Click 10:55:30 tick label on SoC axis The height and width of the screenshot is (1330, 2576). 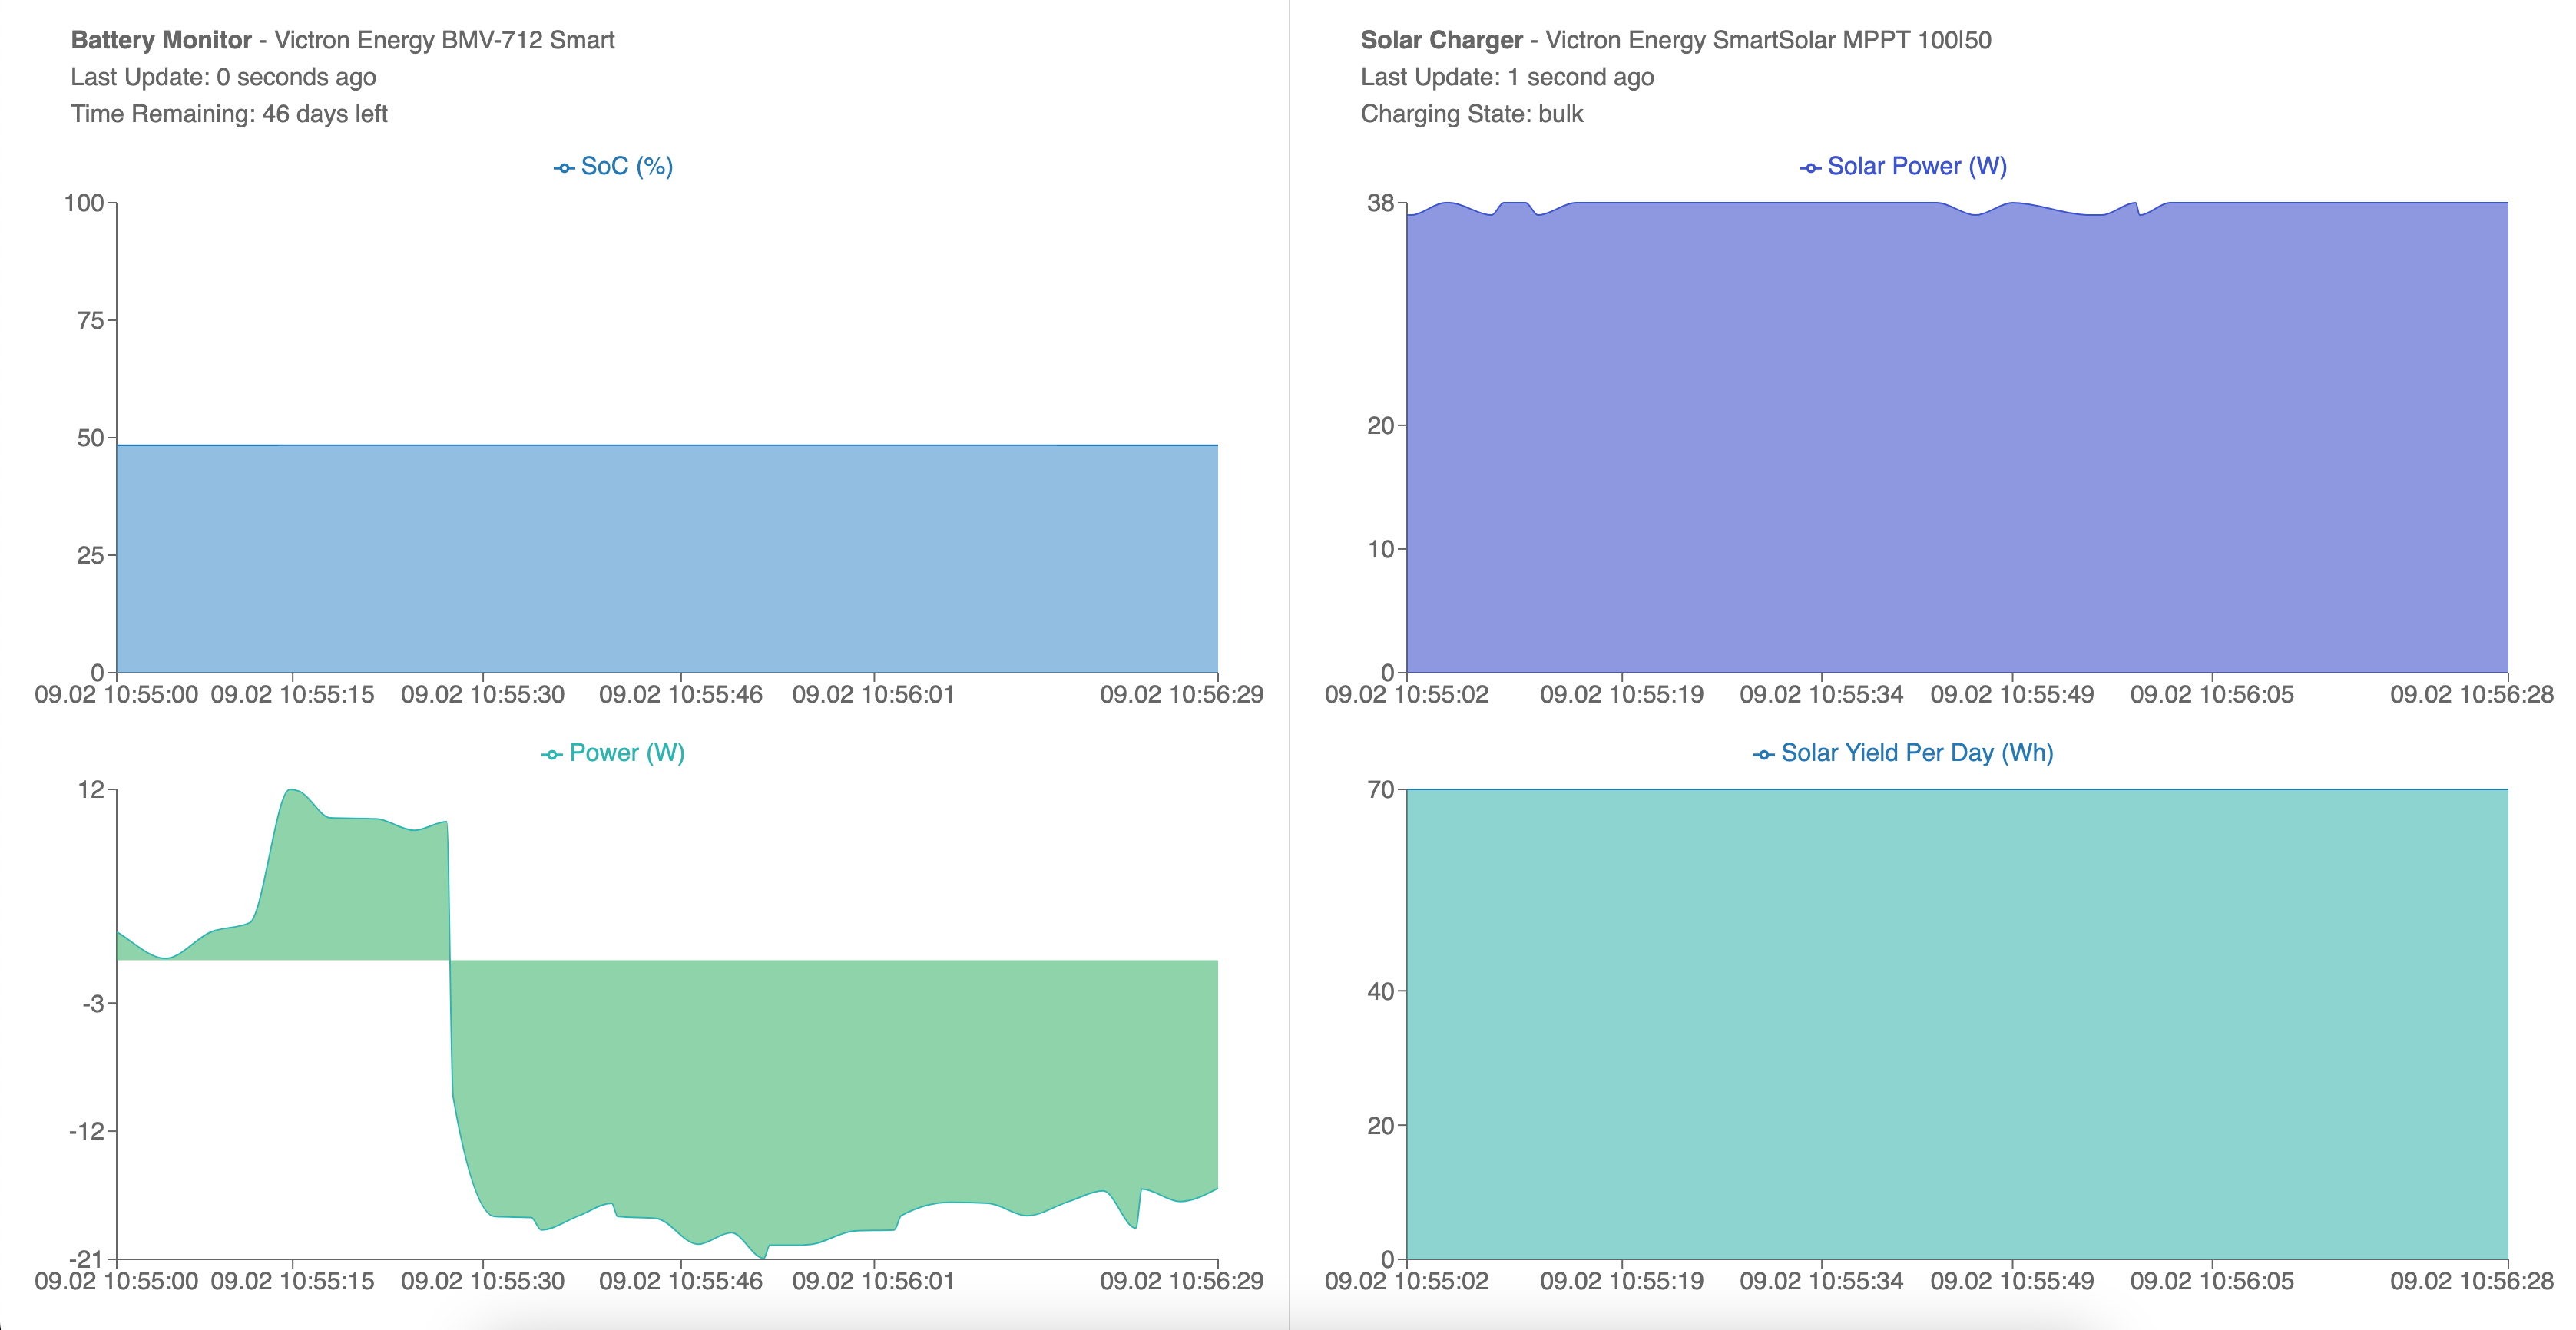(x=482, y=694)
